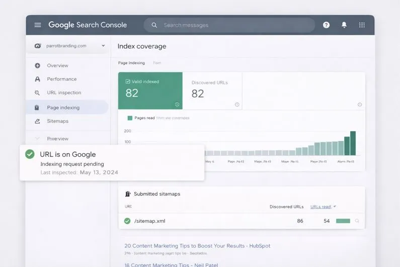Click the green progress bar in sitemap row

(343, 221)
